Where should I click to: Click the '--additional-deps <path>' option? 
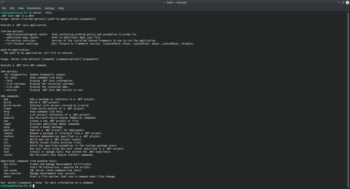tap(21, 38)
